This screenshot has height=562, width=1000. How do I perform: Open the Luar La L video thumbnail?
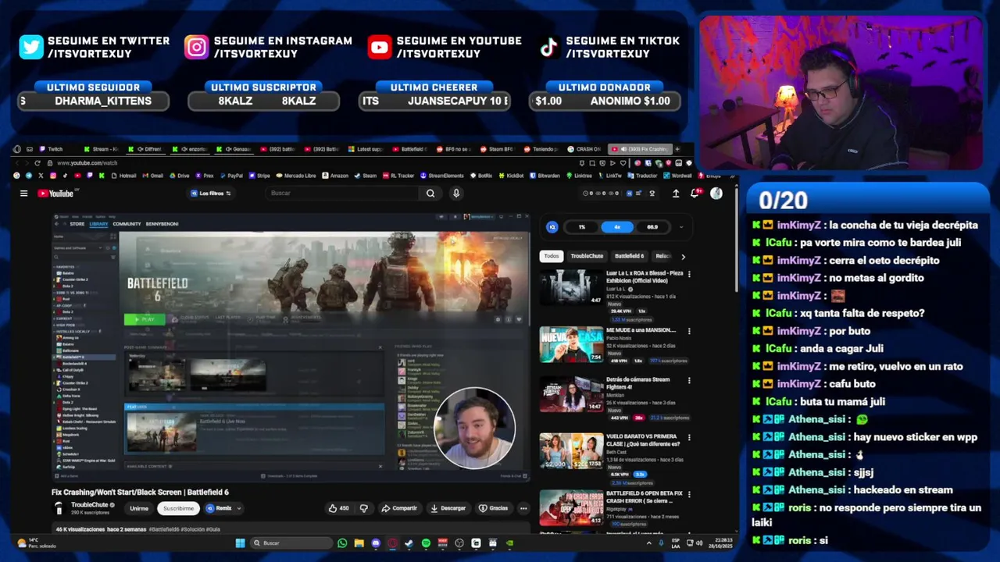coord(571,287)
